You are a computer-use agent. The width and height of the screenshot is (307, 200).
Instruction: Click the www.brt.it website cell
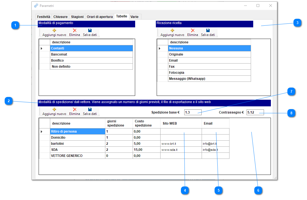181,144
